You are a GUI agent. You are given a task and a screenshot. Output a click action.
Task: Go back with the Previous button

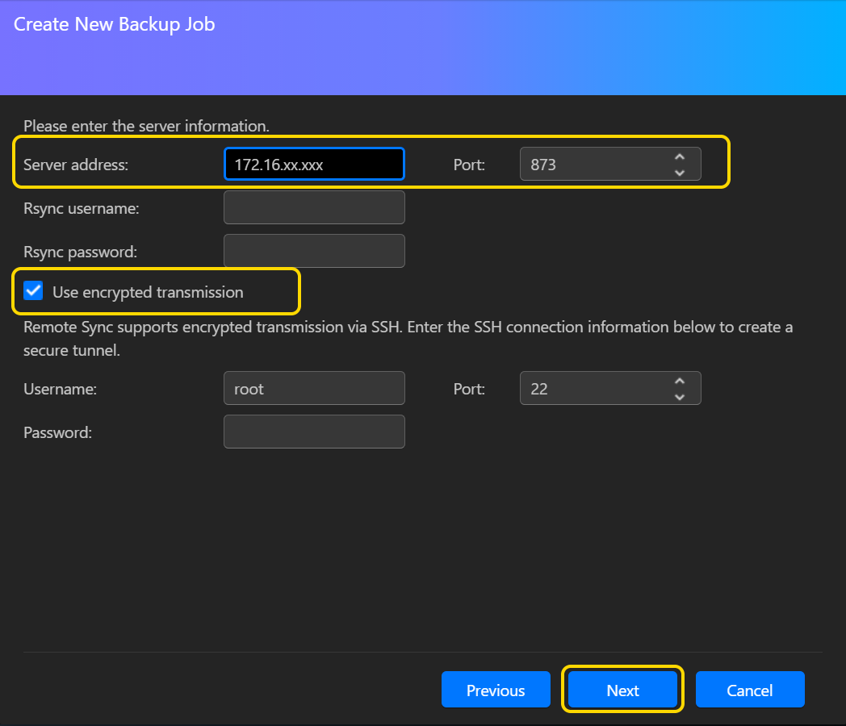pyautogui.click(x=496, y=690)
